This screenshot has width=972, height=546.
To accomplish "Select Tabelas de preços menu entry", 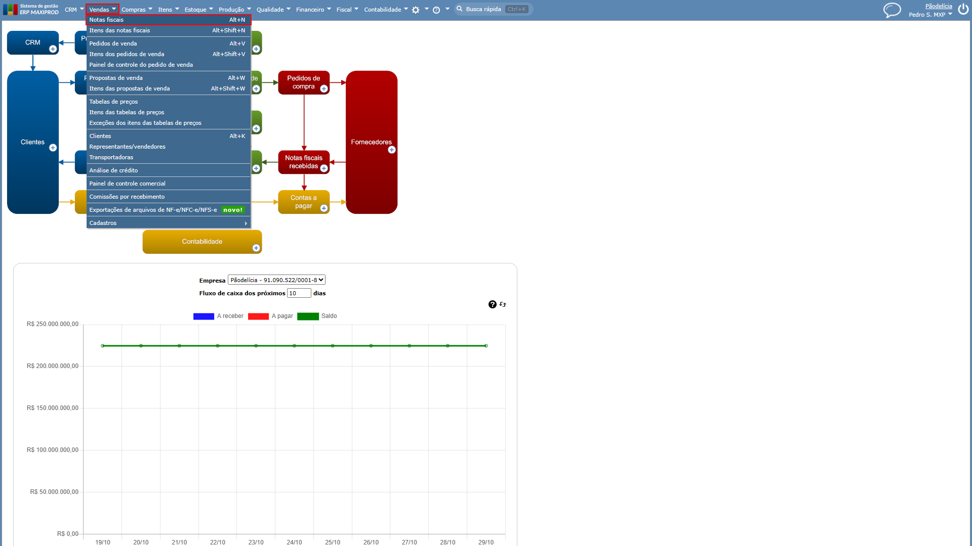I will point(169,102).
